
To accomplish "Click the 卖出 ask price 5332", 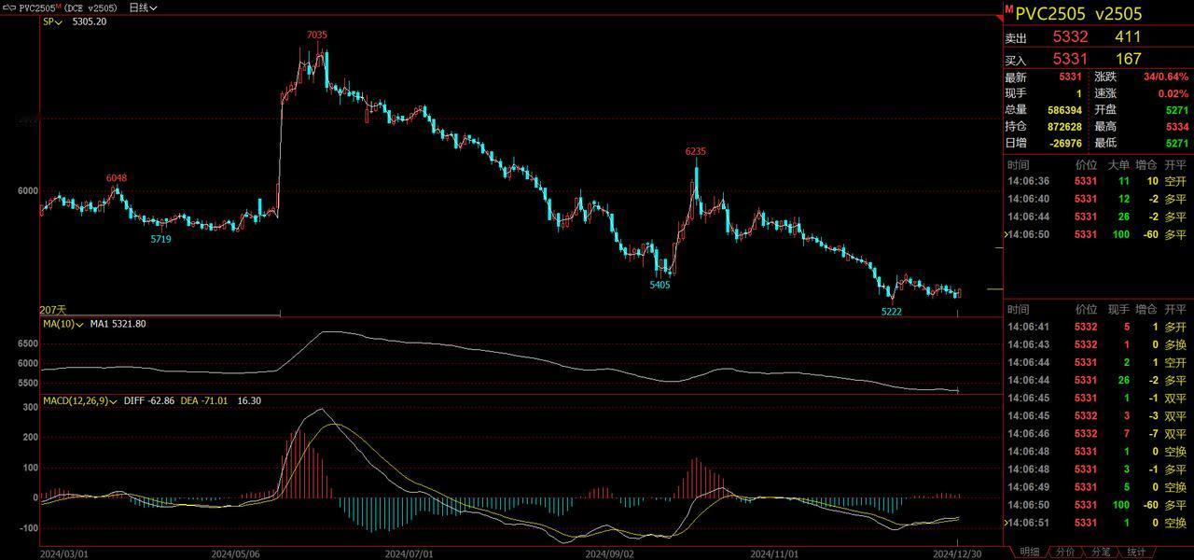I will pos(1070,37).
